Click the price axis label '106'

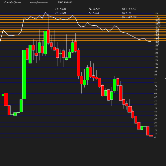click(x=156, y=64)
